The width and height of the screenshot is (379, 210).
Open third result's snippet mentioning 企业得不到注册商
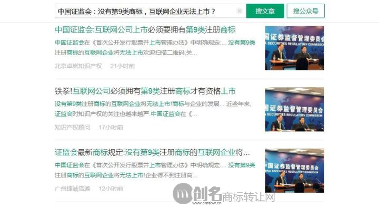click(x=155, y=170)
